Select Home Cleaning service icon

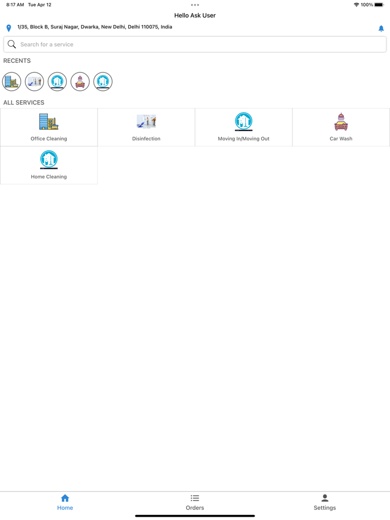click(x=49, y=160)
